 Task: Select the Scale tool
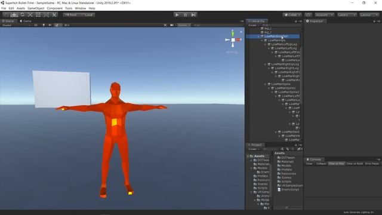click(30, 15)
